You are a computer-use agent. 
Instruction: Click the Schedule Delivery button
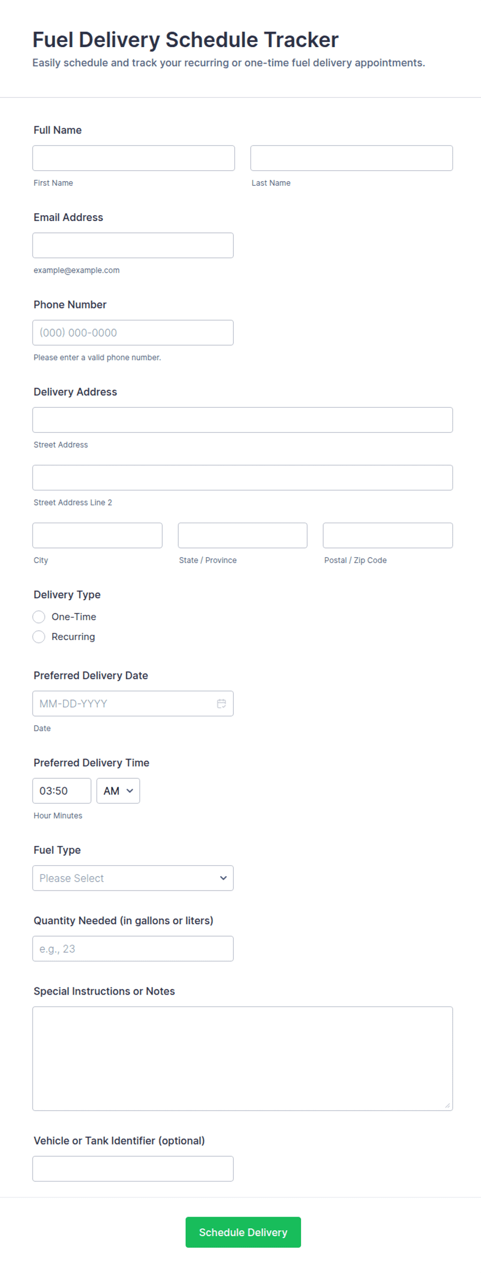pyautogui.click(x=243, y=1232)
